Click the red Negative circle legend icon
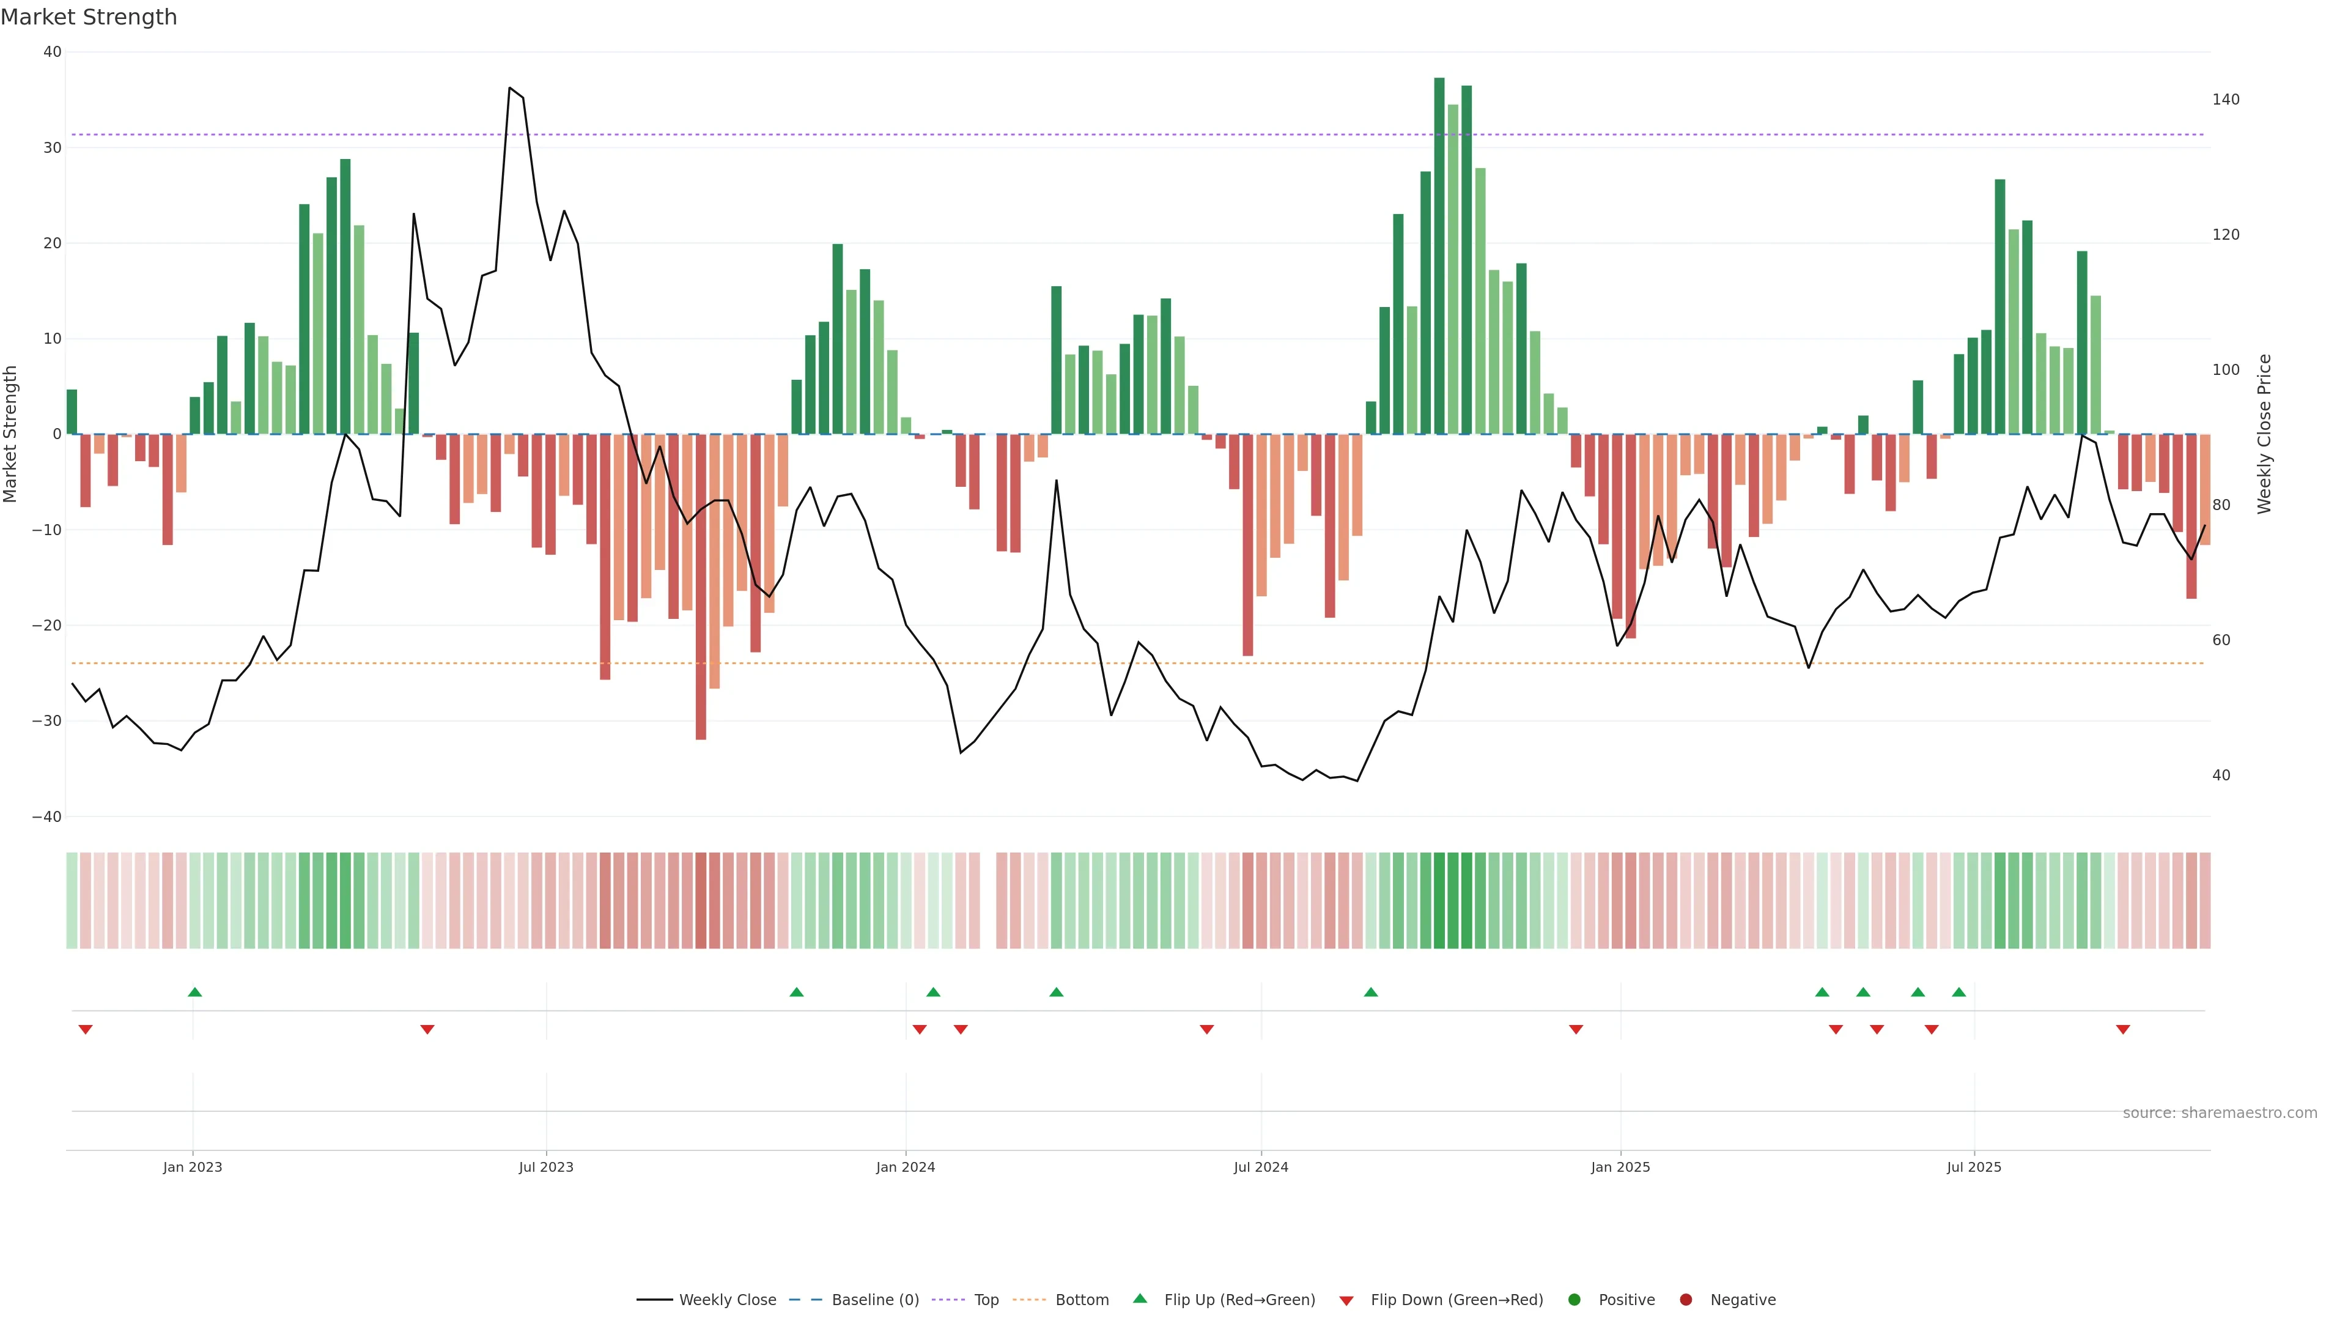 point(1685,1299)
